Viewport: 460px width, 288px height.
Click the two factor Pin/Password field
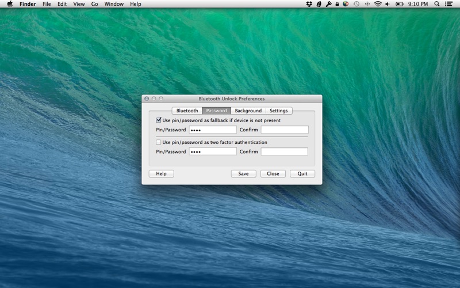tap(213, 151)
